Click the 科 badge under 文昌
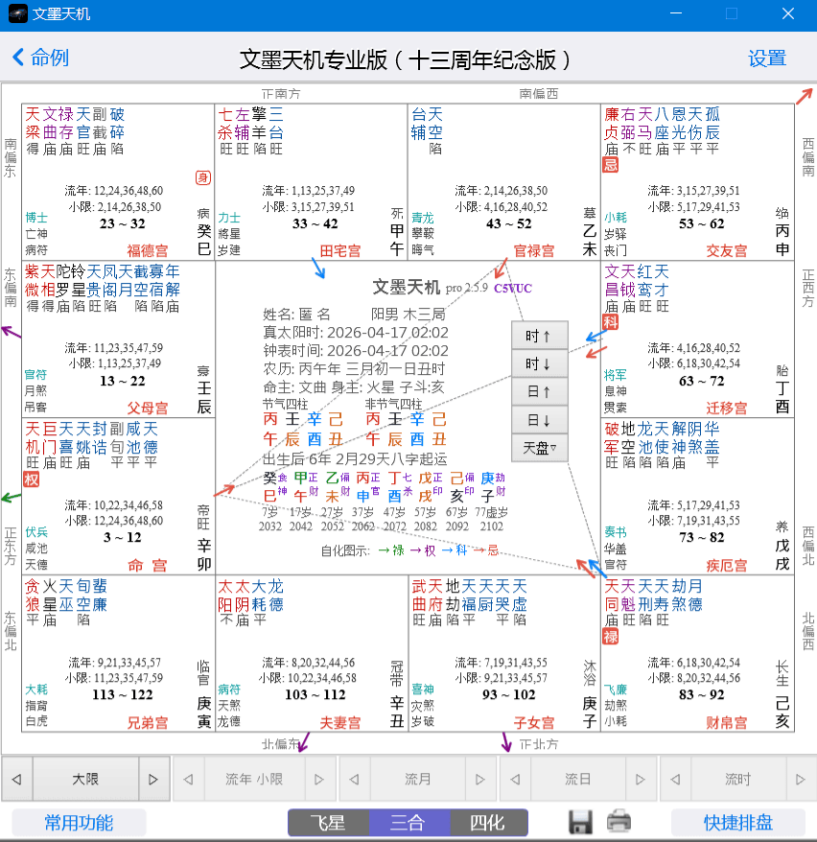Viewport: 817px width, 842px height. 610,321
